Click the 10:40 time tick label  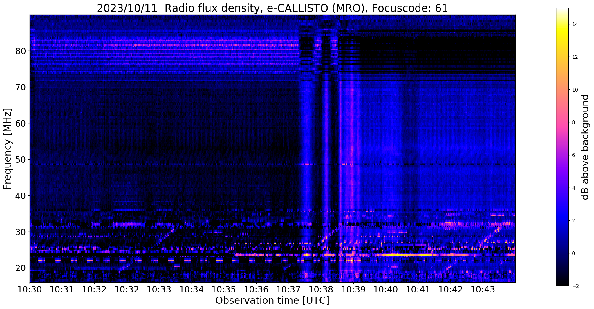(385, 289)
